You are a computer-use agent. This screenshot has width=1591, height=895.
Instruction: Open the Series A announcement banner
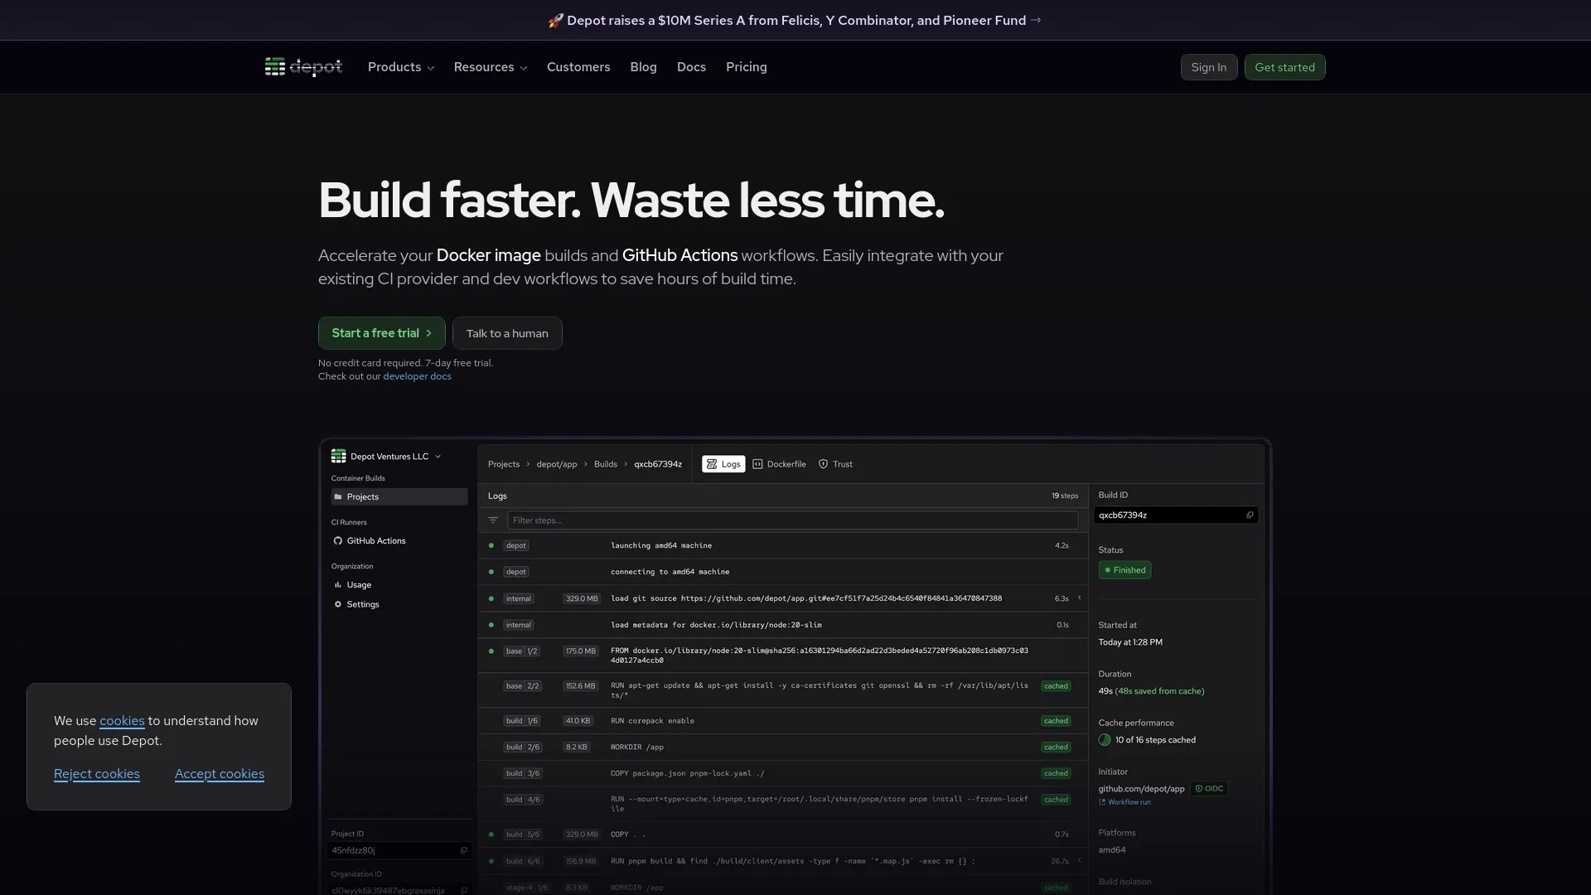click(x=795, y=20)
